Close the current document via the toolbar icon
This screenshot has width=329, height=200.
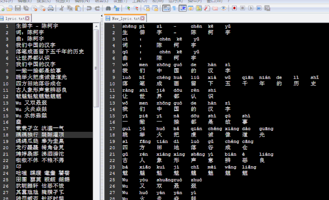coord(34,8)
